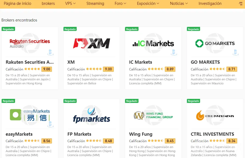
Task: Click the VR icon on Rakuten Securities card
Action: click(x=51, y=52)
